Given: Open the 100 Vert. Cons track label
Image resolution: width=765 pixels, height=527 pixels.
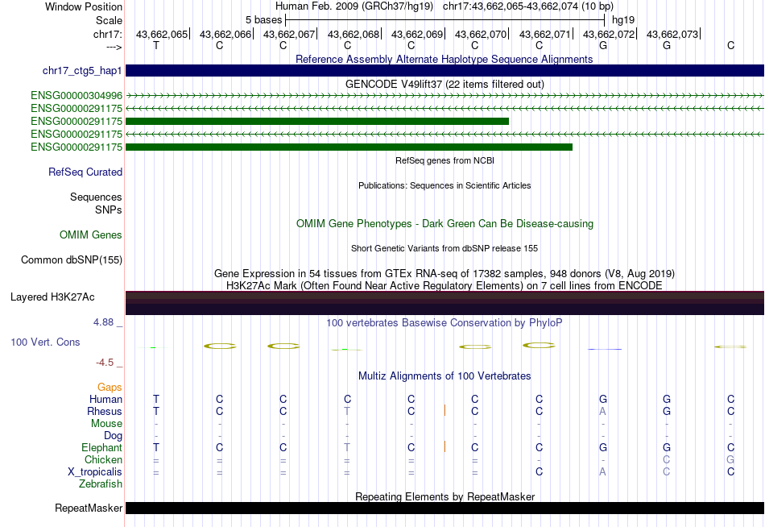Looking at the screenshot, I should tap(45, 342).
